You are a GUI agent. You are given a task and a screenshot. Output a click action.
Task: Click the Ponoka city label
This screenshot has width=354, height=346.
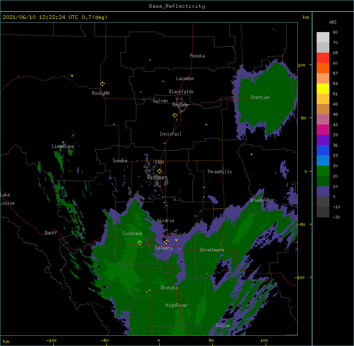197,56
